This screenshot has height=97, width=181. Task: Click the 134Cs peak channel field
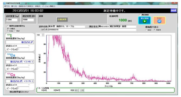pos(23,69)
